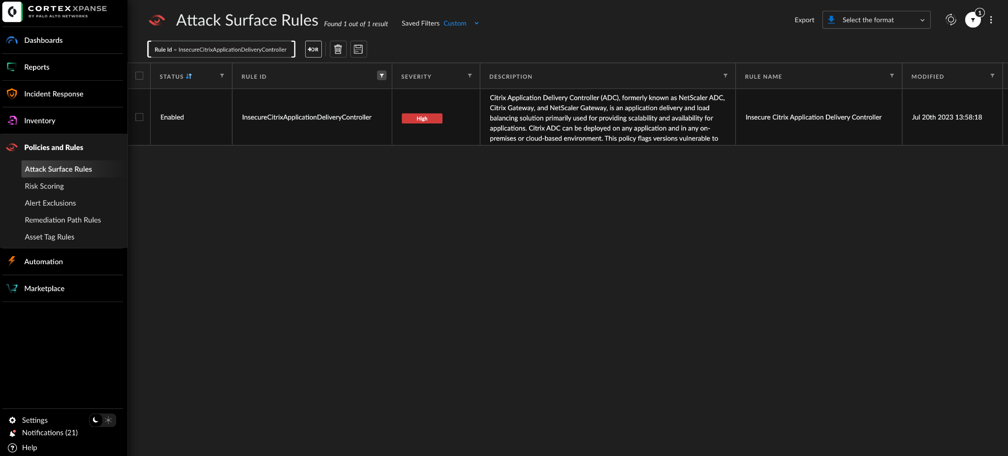Click the download icon in the Export box
This screenshot has width=1008, height=456.
[x=831, y=20]
